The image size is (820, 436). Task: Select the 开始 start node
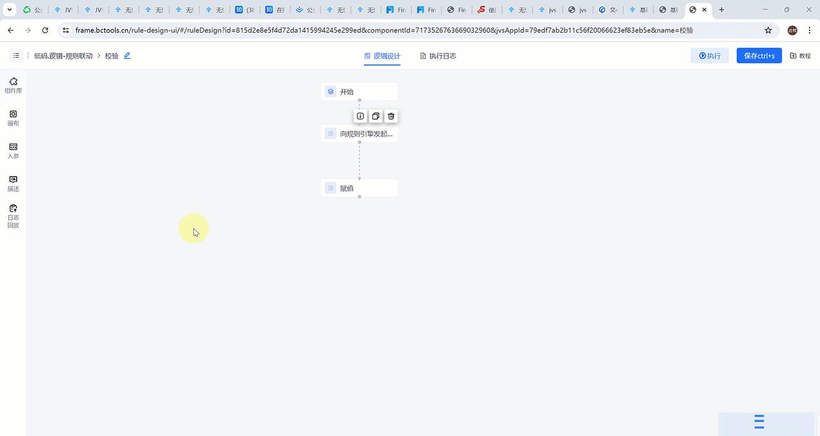coord(359,92)
